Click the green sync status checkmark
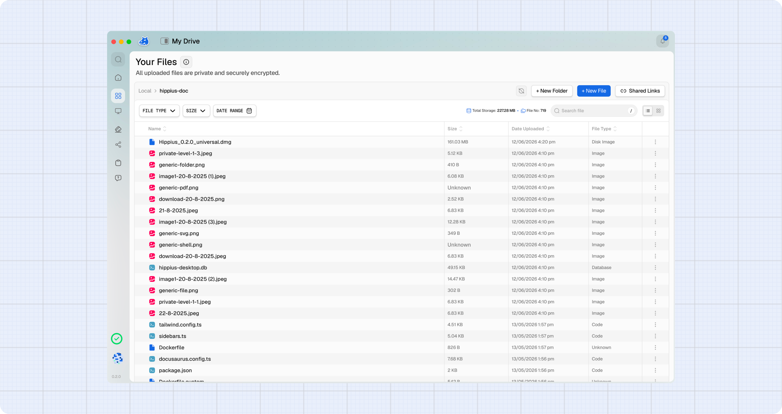782x414 pixels. [117, 339]
